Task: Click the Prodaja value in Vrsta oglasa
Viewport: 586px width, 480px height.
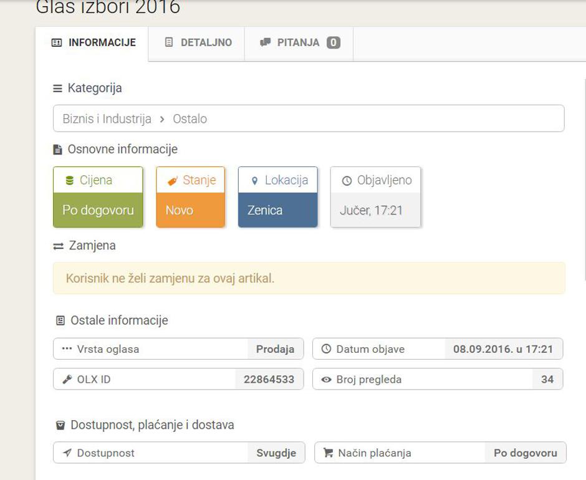Action: tap(275, 349)
